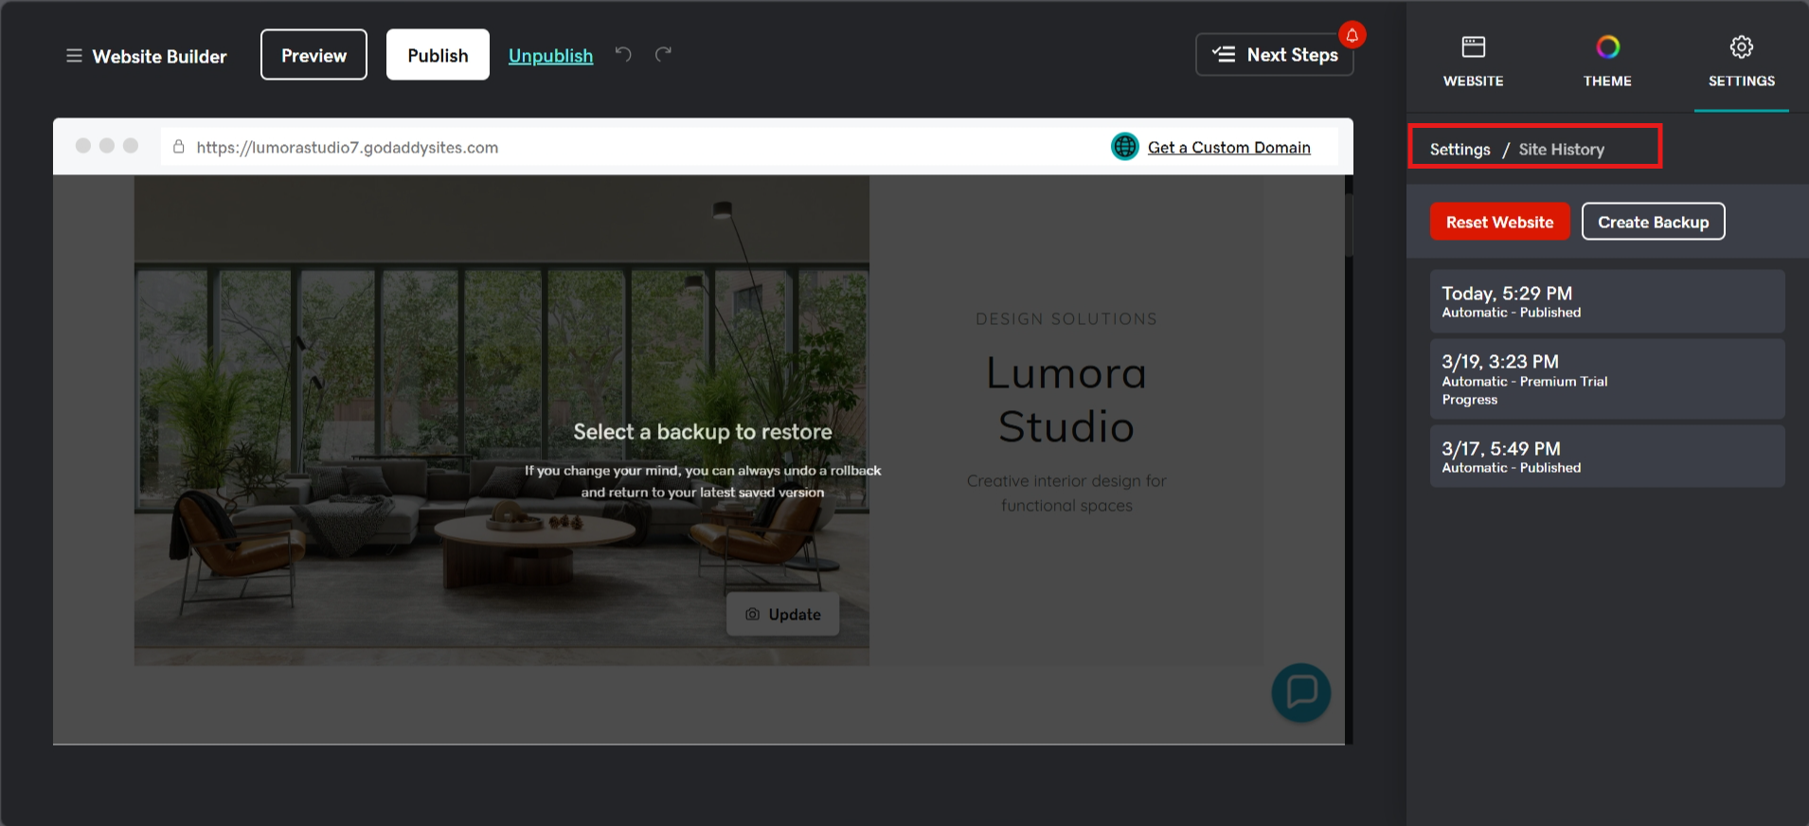Click the globe icon beside custom domain
1809x826 pixels.
1125,147
